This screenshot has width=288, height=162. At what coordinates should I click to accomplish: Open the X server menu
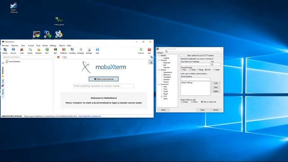point(31,45)
